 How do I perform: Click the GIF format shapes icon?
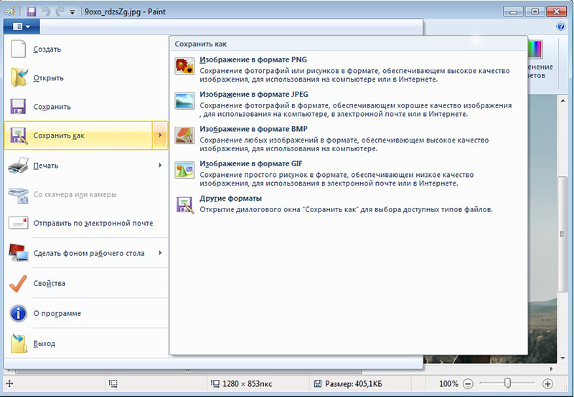[x=184, y=170]
